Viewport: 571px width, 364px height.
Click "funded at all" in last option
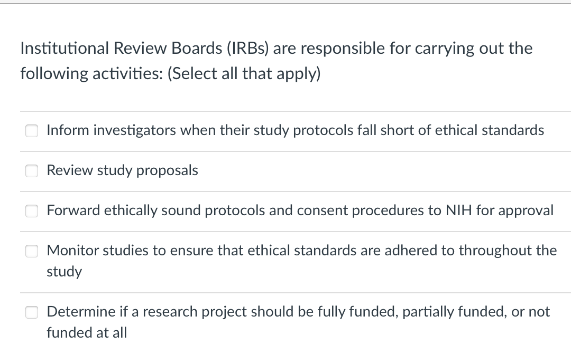tap(87, 333)
